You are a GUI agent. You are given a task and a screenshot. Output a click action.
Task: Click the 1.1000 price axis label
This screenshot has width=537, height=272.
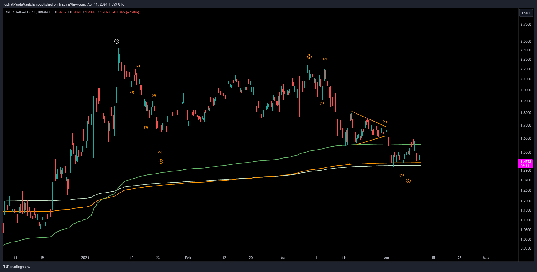(526, 220)
